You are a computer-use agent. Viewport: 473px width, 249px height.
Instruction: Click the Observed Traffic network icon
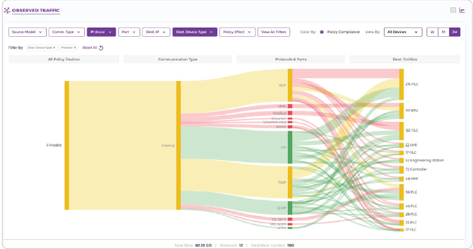7,10
